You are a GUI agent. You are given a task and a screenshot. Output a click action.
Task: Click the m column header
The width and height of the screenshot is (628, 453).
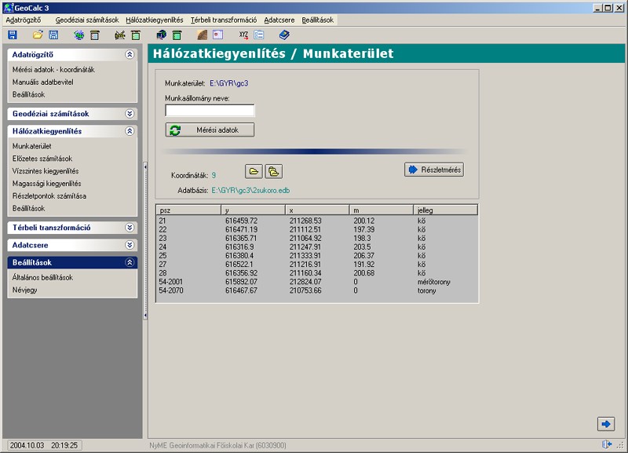click(382, 210)
